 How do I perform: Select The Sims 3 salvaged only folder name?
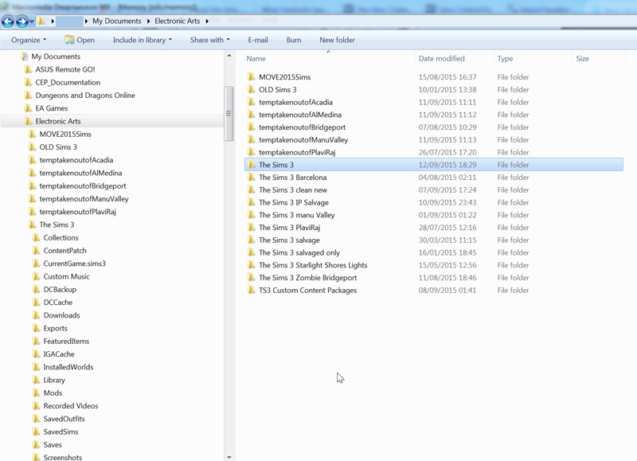(x=299, y=252)
